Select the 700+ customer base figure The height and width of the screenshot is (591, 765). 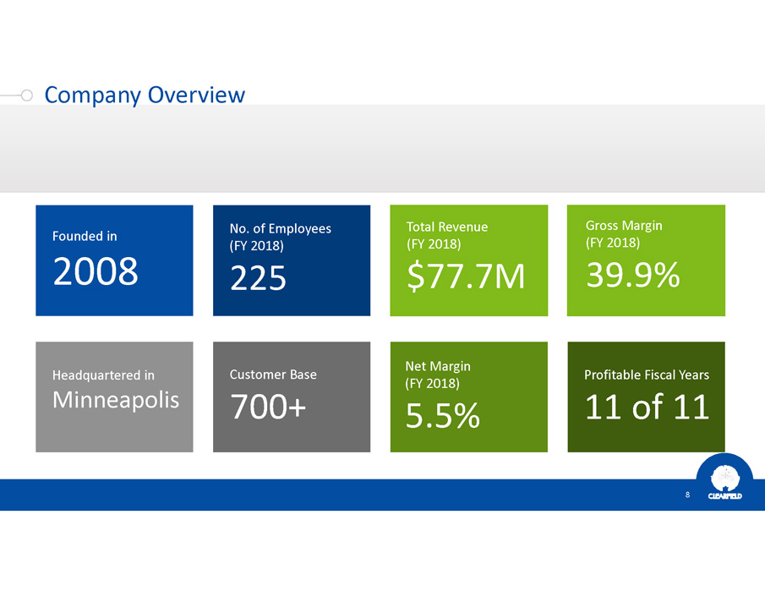pos(268,409)
